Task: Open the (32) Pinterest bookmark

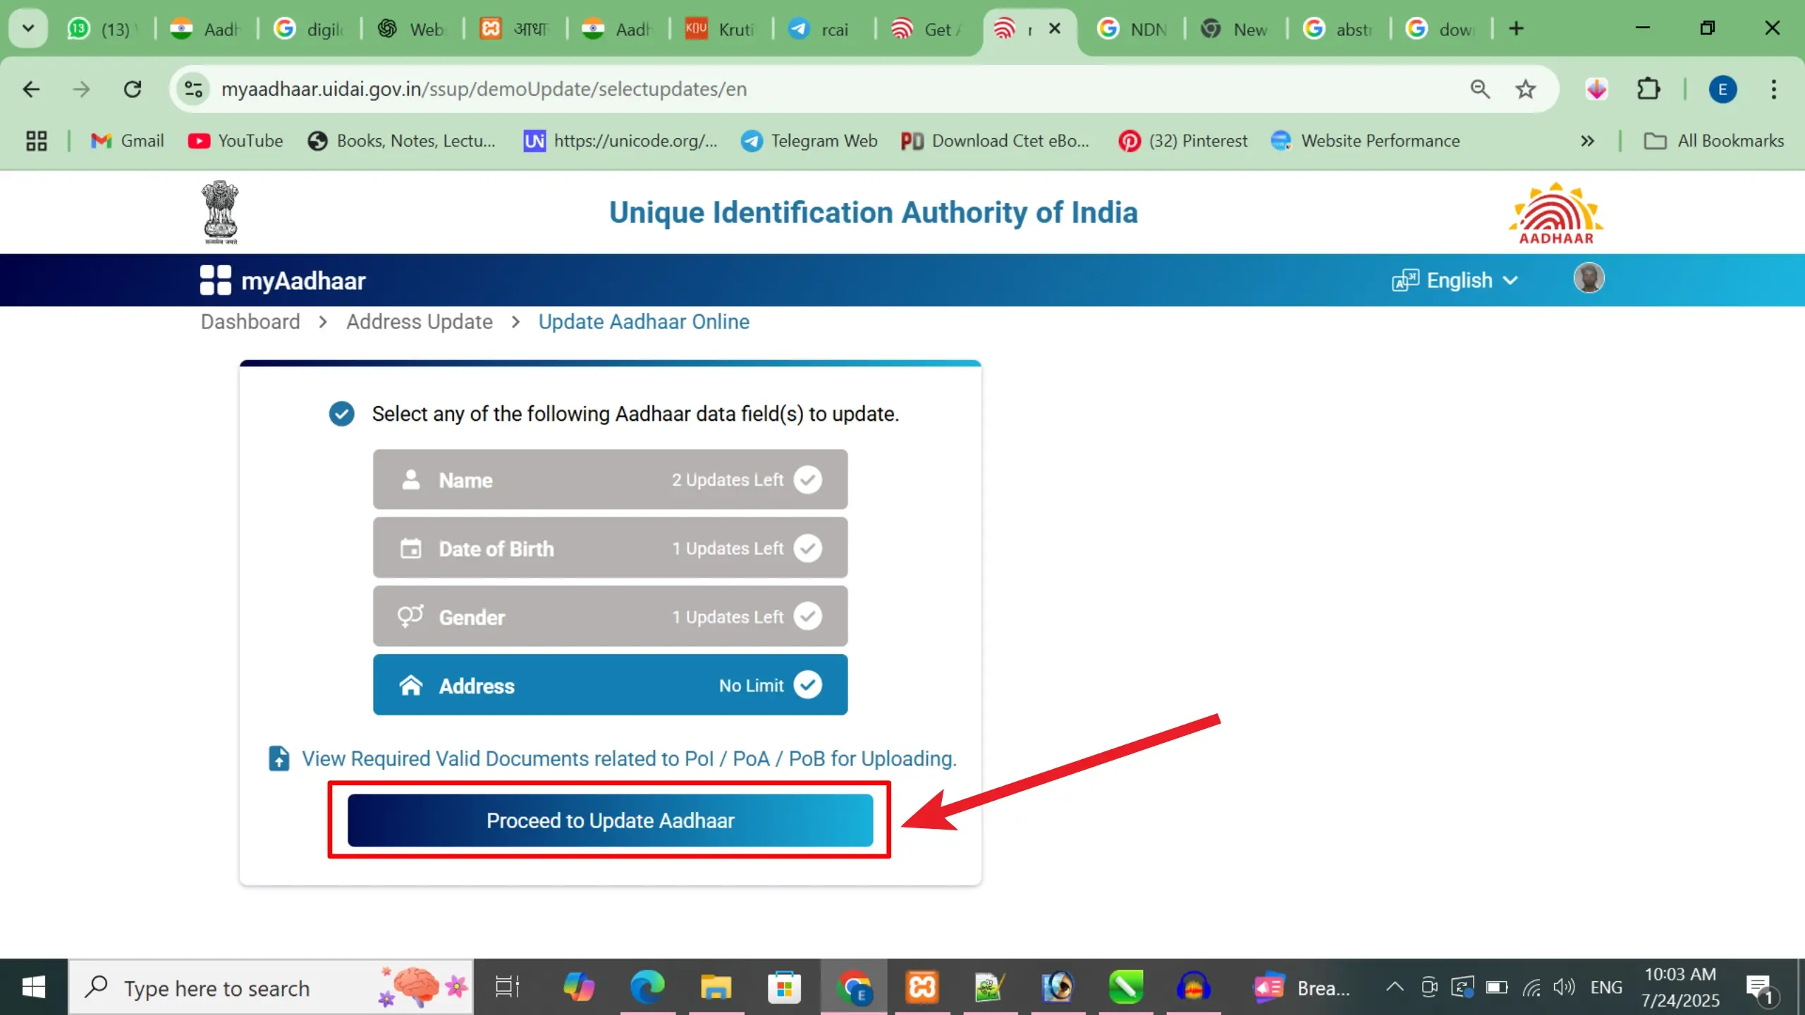Action: (x=1183, y=141)
